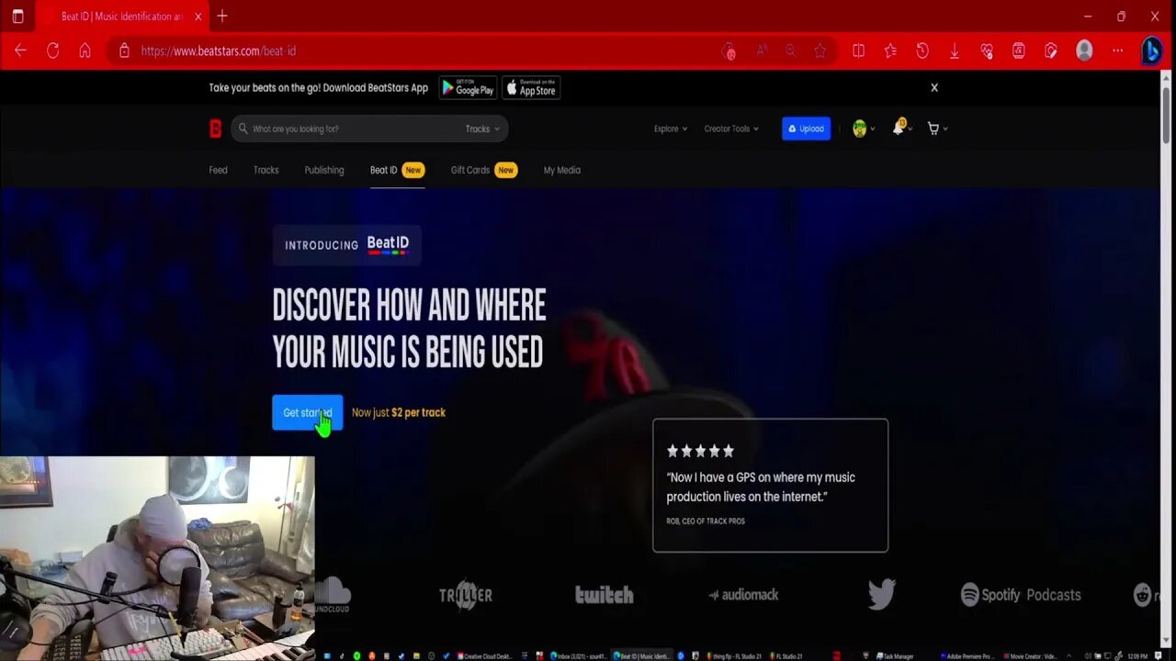Open read aloud icon in address bar

pyautogui.click(x=761, y=50)
